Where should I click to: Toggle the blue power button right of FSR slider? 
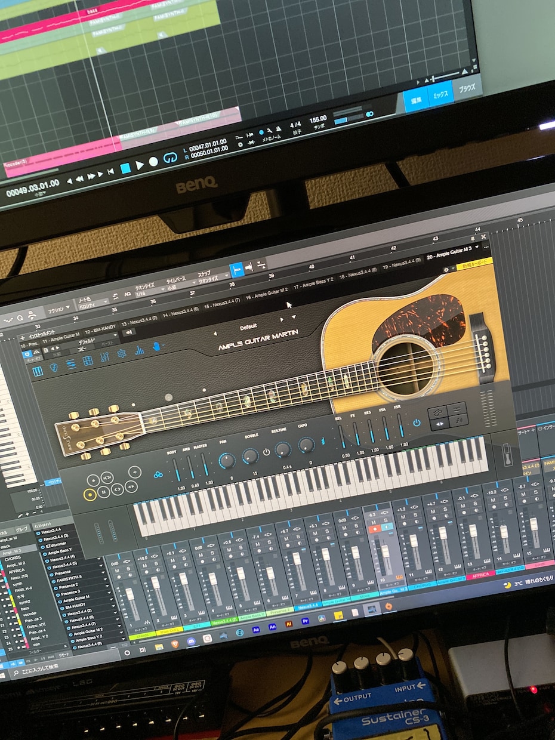coord(416,422)
